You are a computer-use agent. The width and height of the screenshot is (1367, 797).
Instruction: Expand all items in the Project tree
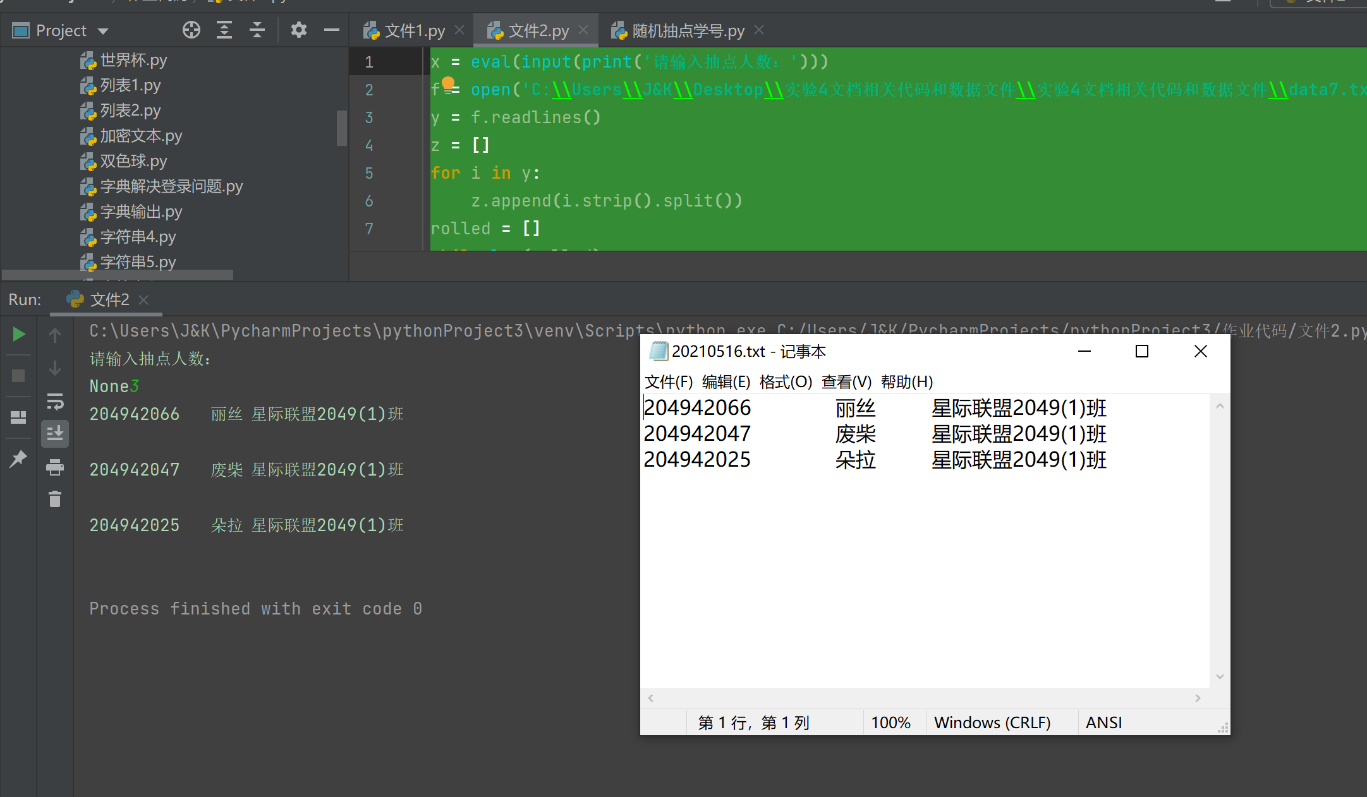224,30
